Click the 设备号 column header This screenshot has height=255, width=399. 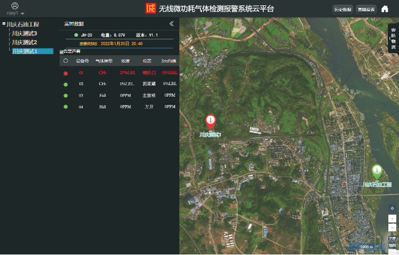[82, 61]
